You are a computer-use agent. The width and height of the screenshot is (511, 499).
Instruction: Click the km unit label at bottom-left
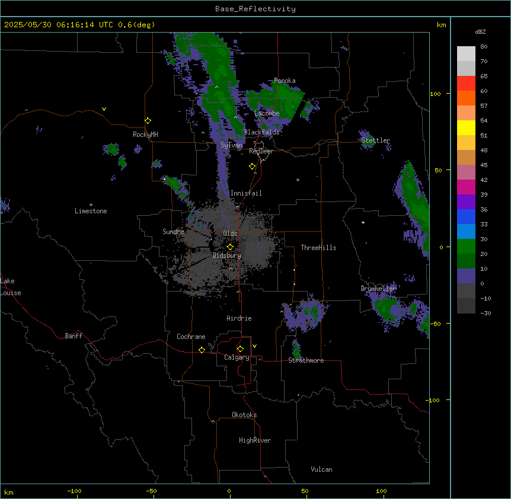click(x=8, y=492)
